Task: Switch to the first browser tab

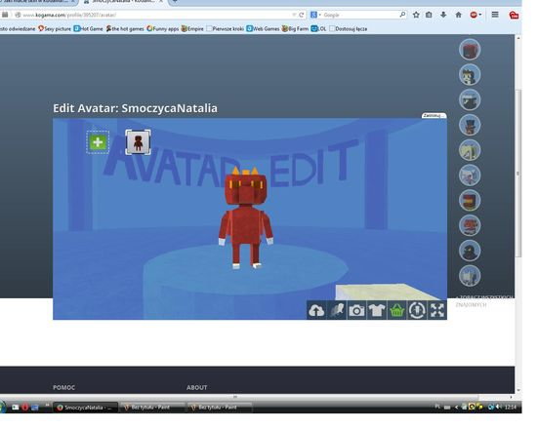Action: point(38,2)
